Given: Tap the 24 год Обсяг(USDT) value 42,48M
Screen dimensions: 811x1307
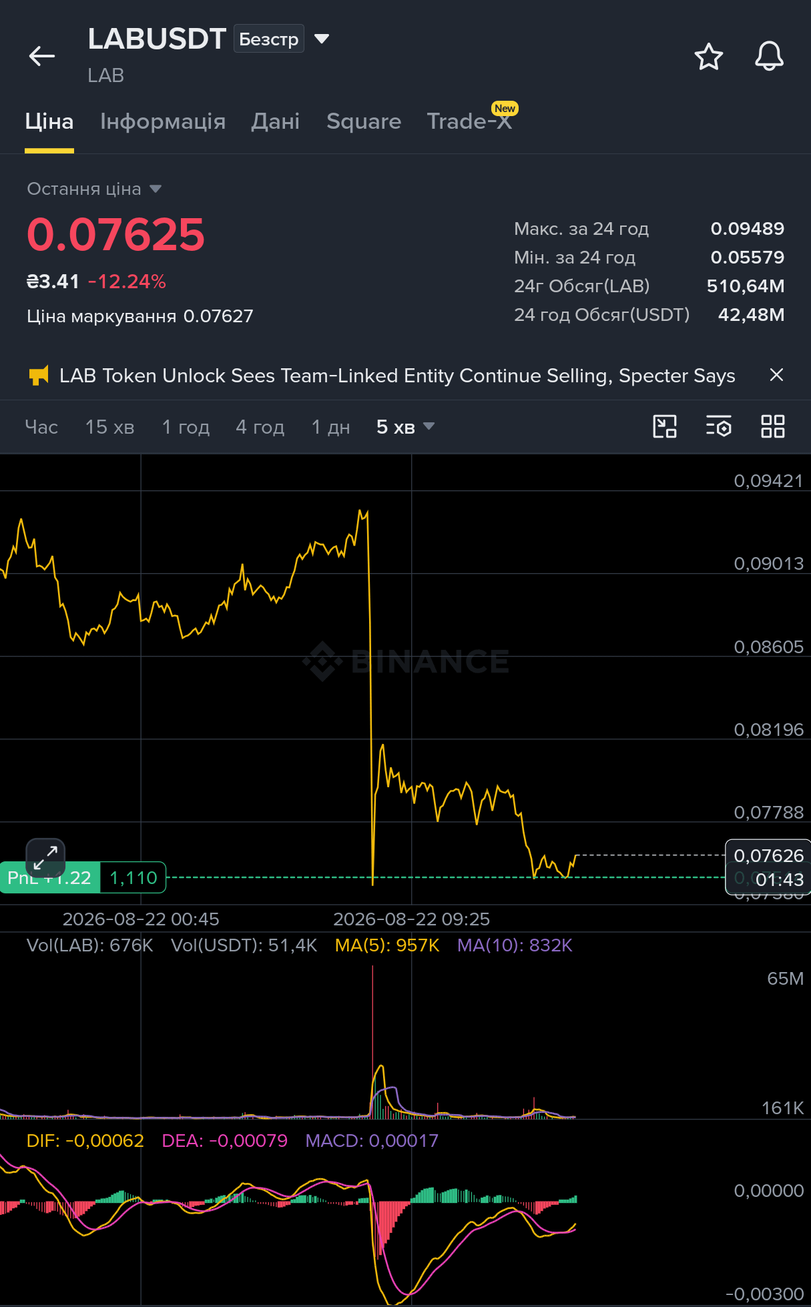Looking at the screenshot, I should pos(752,315).
